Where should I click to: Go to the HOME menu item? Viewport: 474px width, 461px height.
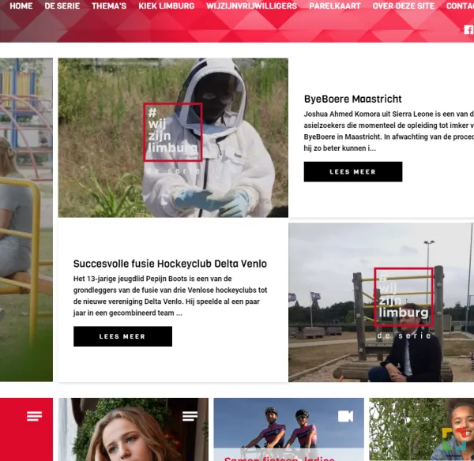click(x=21, y=6)
